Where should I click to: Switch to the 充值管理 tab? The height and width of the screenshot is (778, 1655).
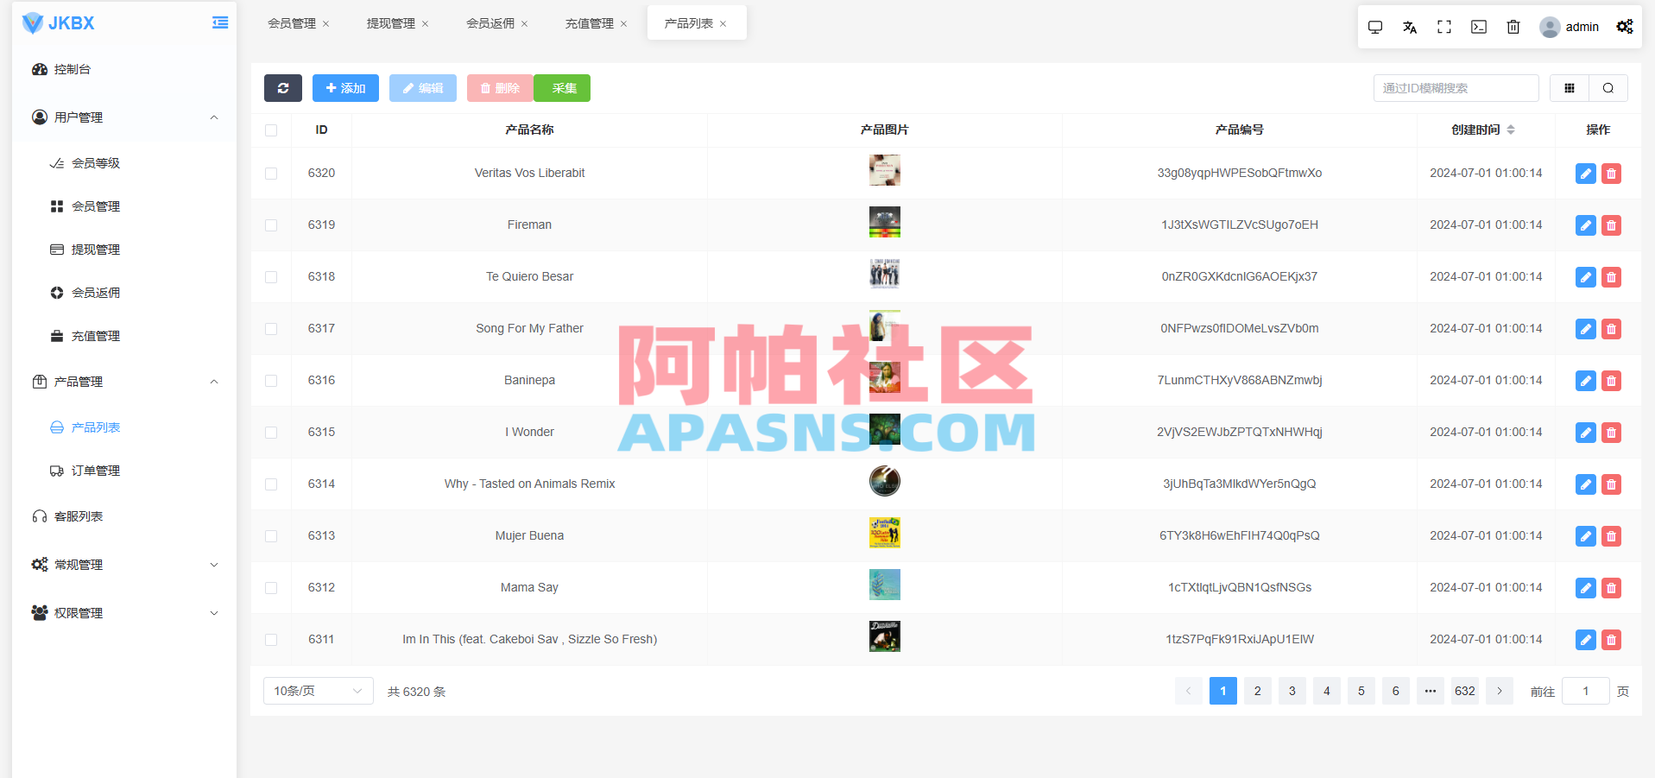(590, 23)
